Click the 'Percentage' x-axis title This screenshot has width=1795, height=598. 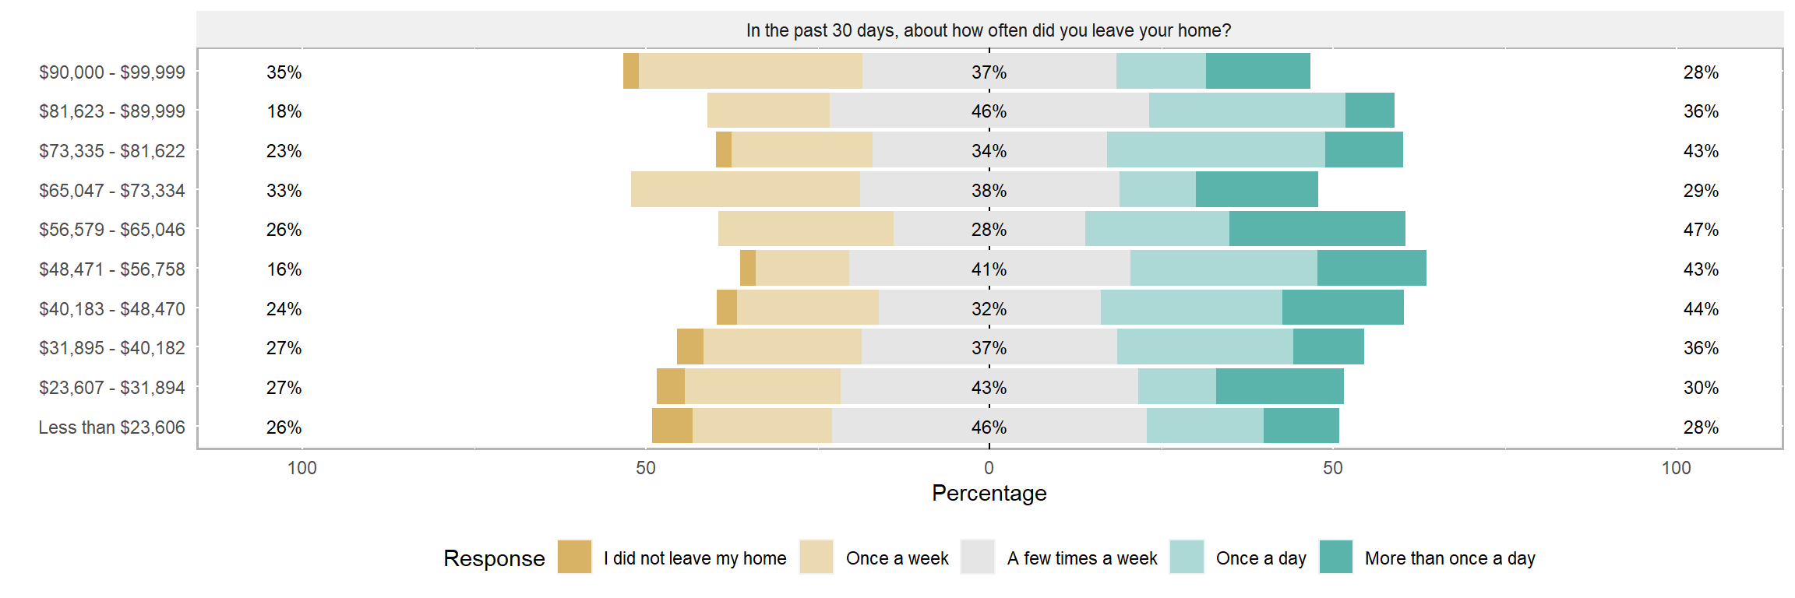pyautogui.click(x=989, y=494)
